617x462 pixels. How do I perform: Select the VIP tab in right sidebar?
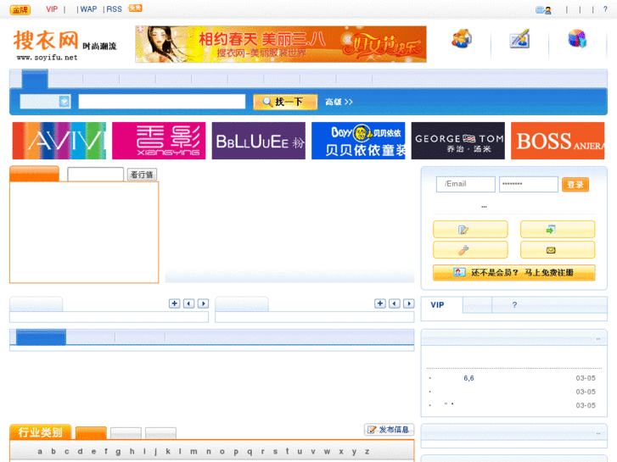coord(441,305)
